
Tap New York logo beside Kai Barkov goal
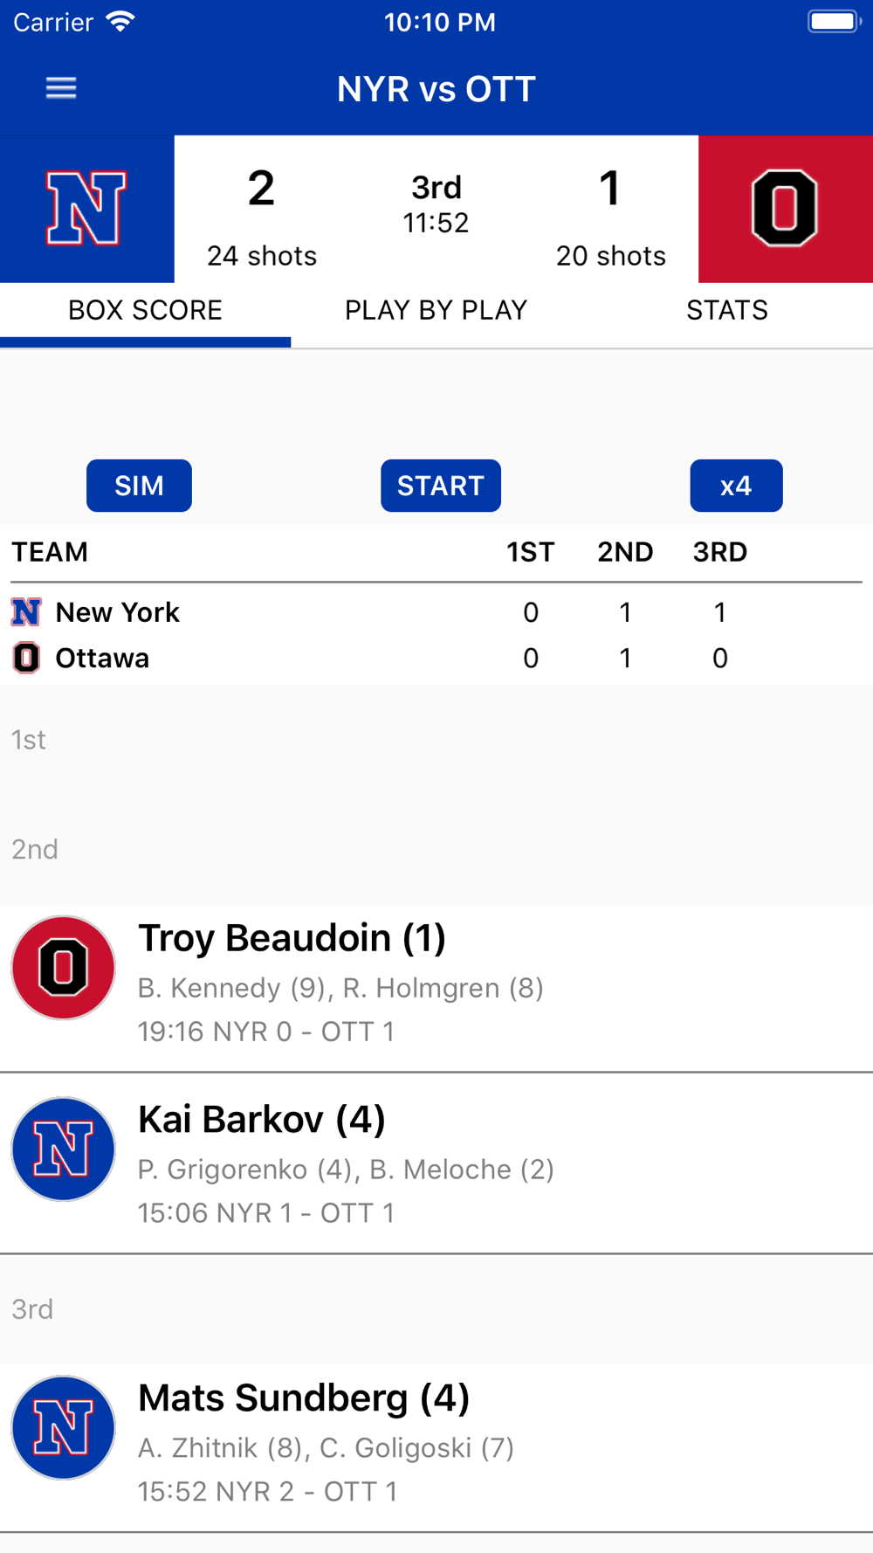(63, 1149)
